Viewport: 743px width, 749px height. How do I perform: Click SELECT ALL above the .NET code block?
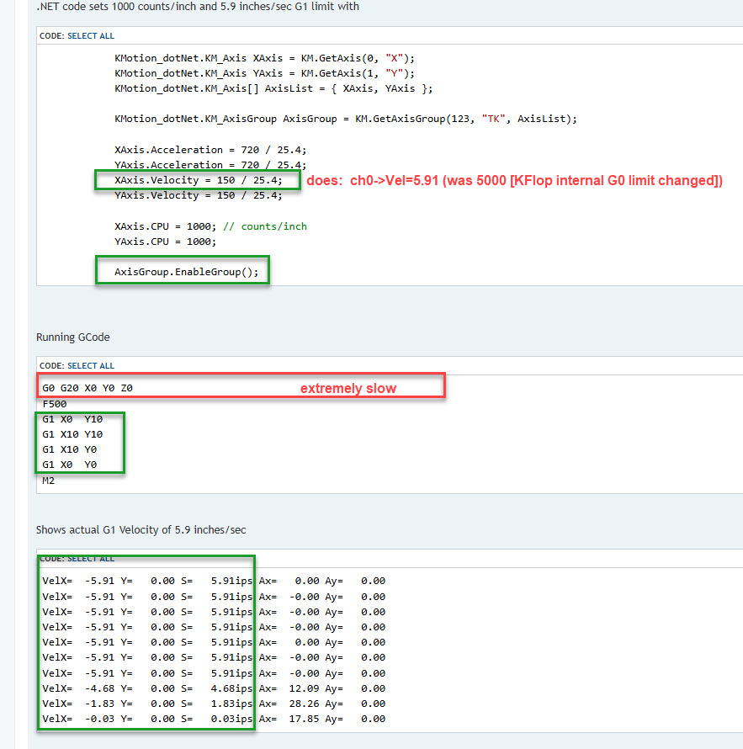click(x=90, y=36)
